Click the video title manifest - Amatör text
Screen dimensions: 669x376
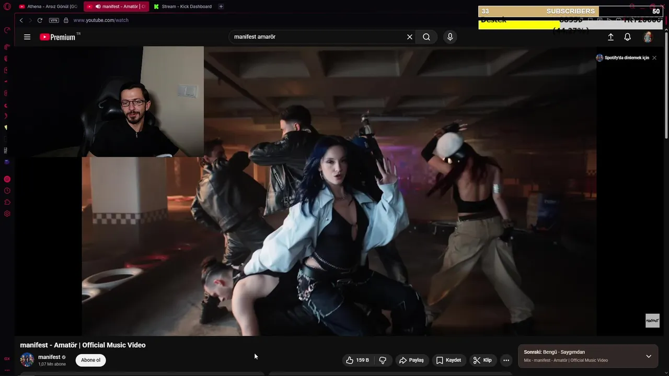pyautogui.click(x=83, y=345)
